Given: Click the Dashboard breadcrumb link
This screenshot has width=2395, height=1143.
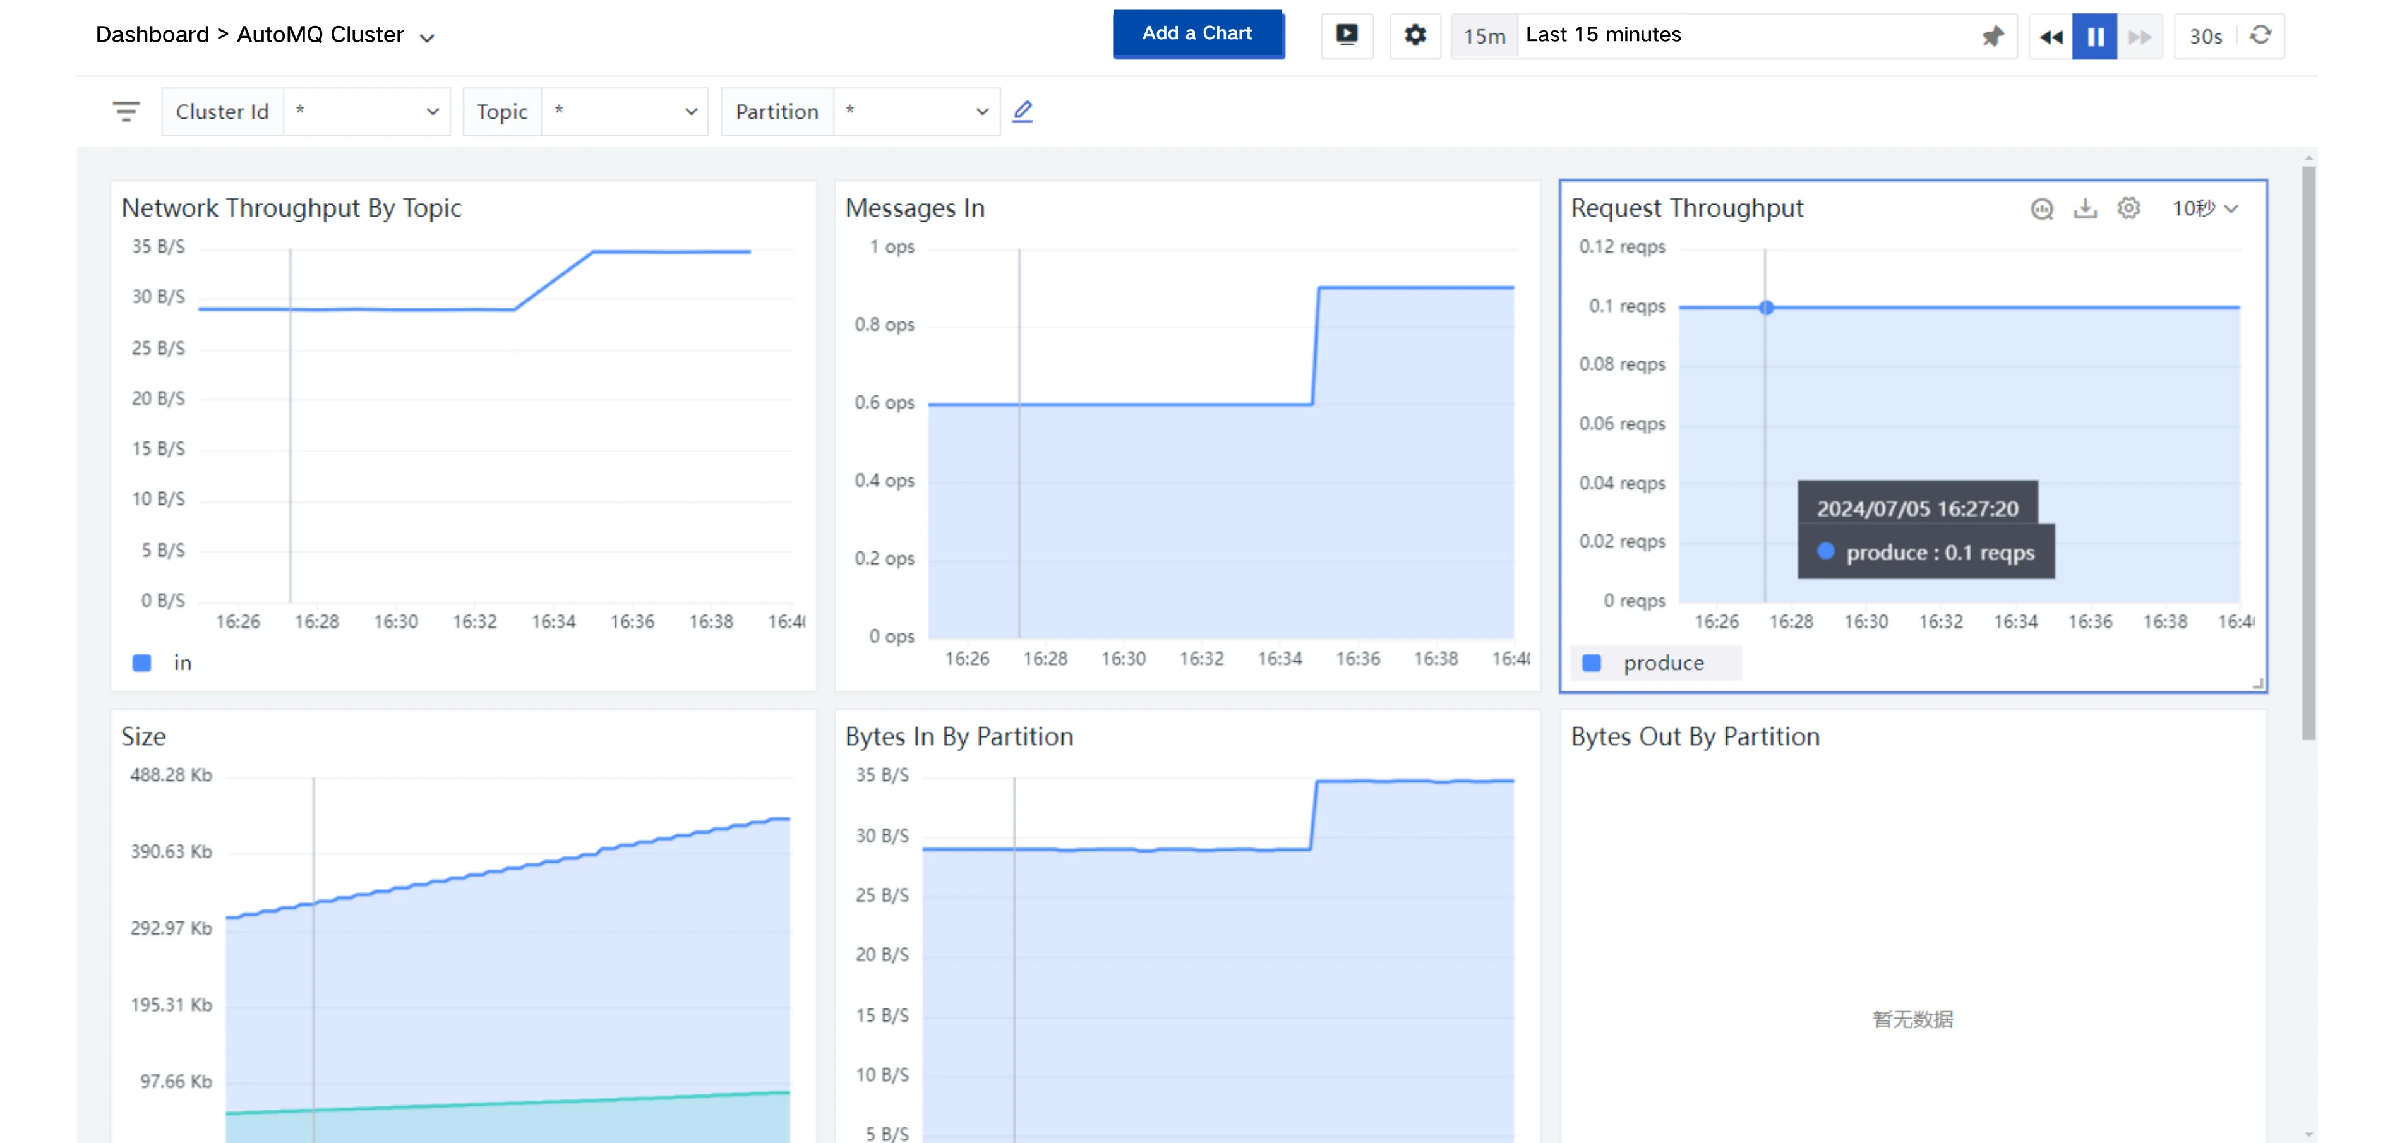Looking at the screenshot, I should pyautogui.click(x=152, y=34).
